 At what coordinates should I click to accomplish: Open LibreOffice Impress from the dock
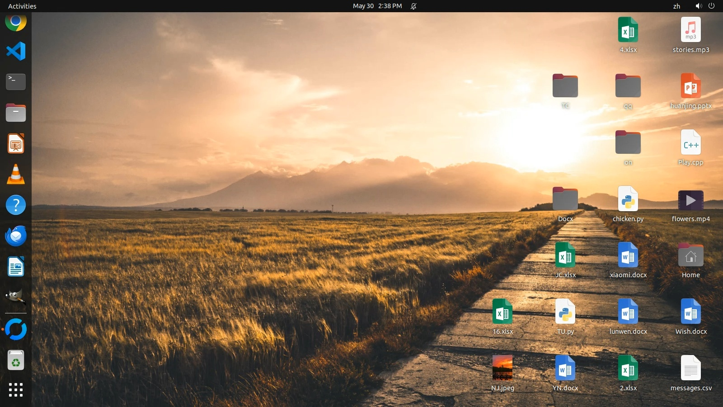(16, 144)
